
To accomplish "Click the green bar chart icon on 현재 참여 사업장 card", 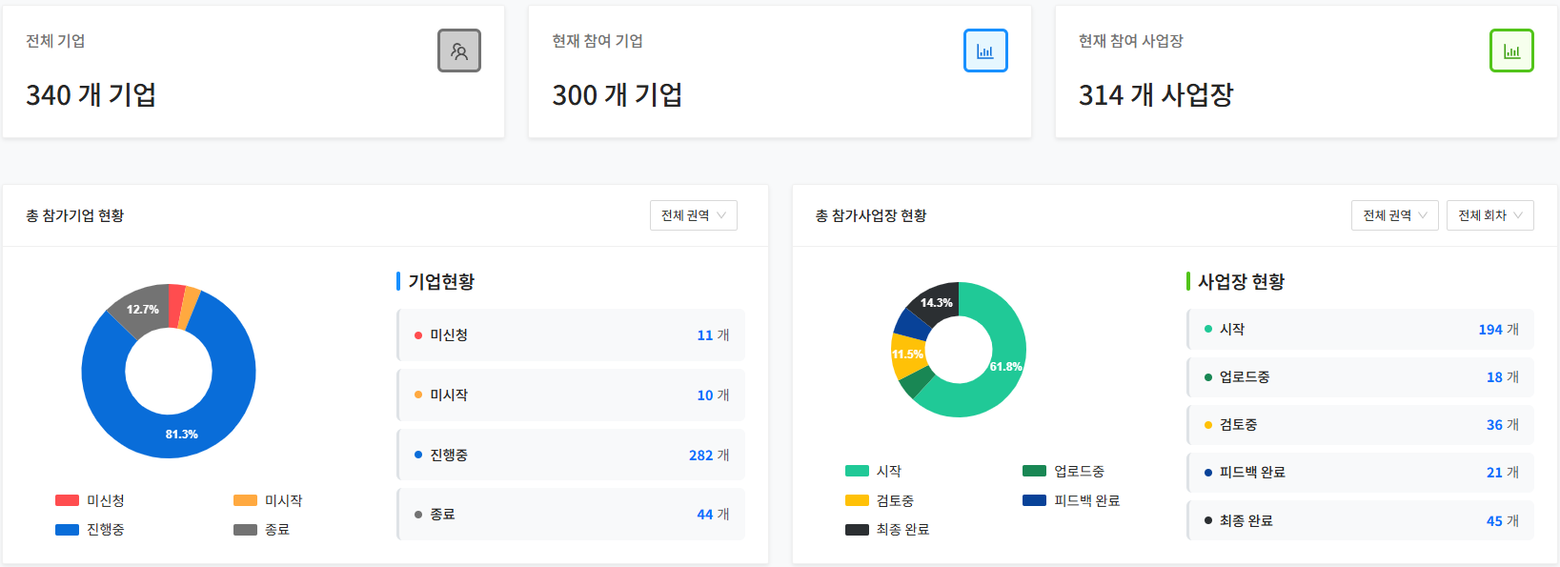I will tap(1510, 51).
